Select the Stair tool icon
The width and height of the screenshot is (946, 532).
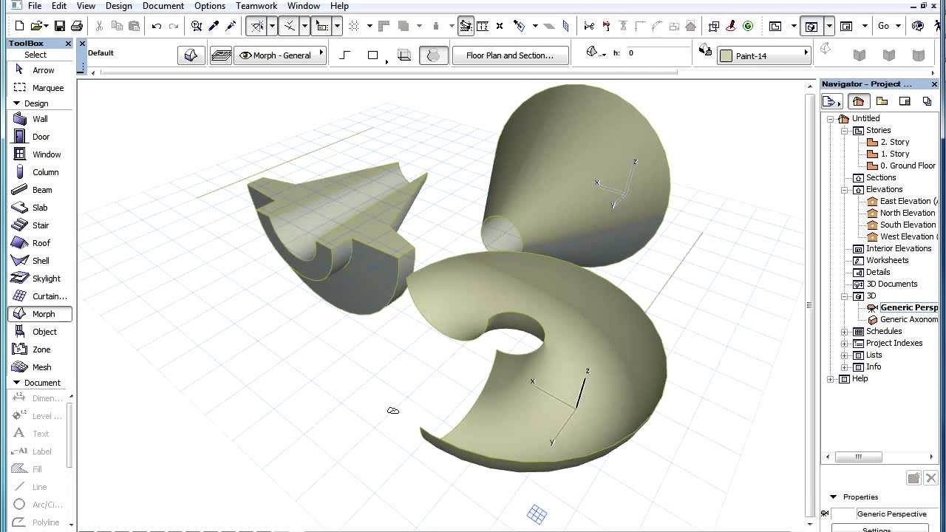coord(20,225)
